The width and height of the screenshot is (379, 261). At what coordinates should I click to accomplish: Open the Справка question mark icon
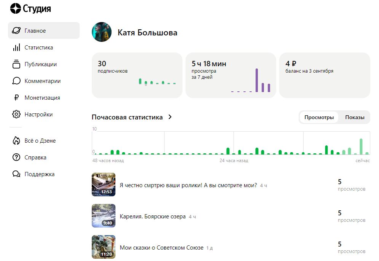(16, 158)
